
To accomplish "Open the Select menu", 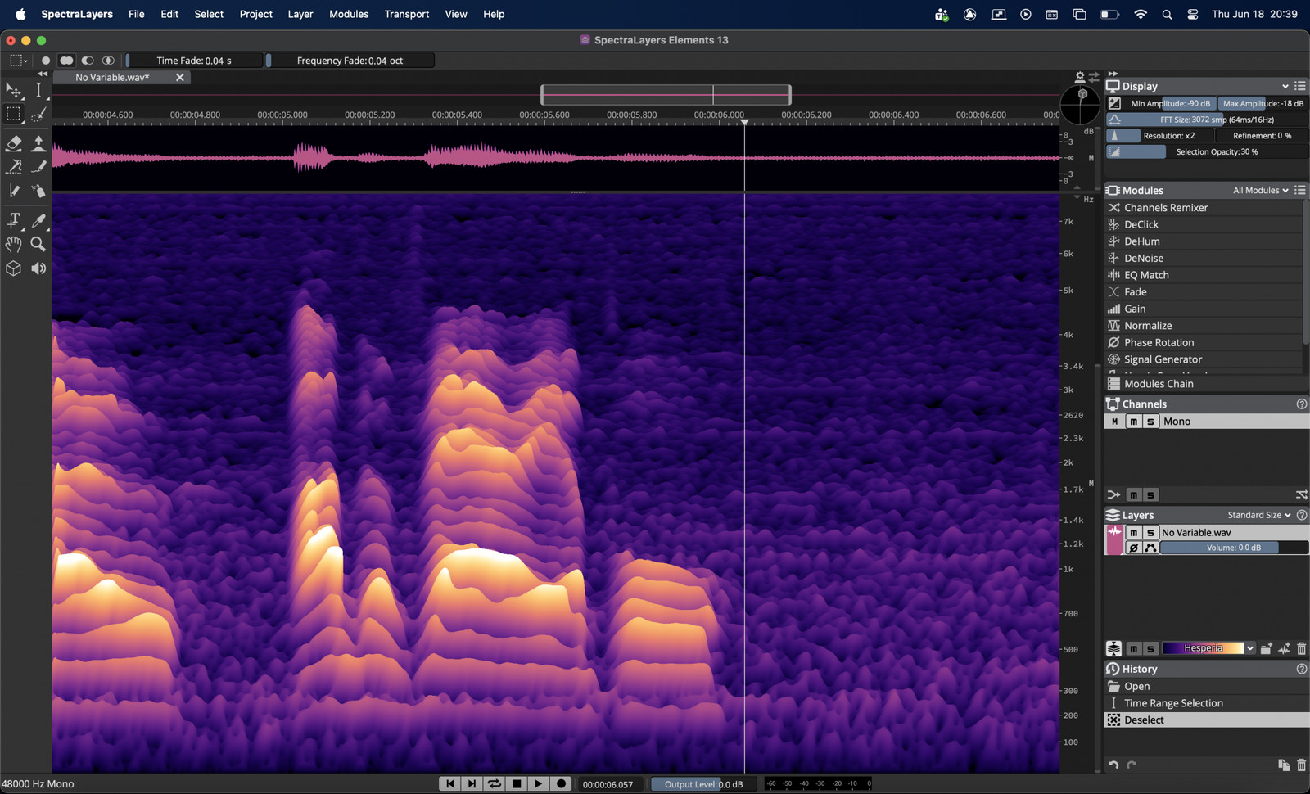I will [x=209, y=14].
